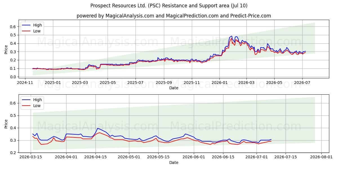Click the "0.6" y-axis label in the bottom chart
The width and height of the screenshot is (338, 169).
pyautogui.click(x=14, y=103)
